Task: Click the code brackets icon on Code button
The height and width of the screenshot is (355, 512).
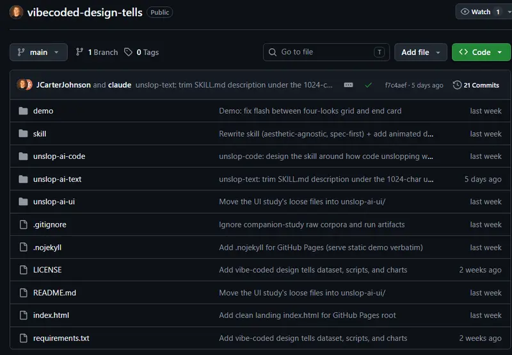Action: click(x=463, y=52)
